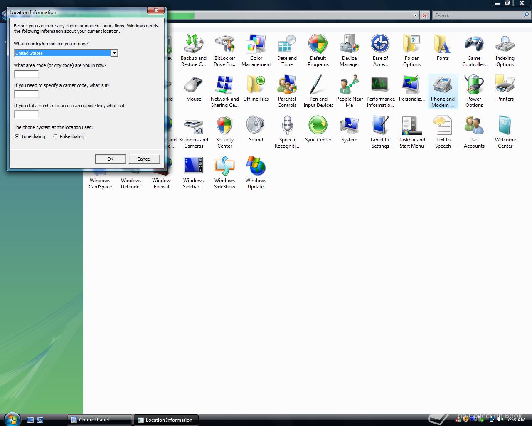This screenshot has width=532, height=426.
Task: Open Sync Center
Action: (318, 129)
